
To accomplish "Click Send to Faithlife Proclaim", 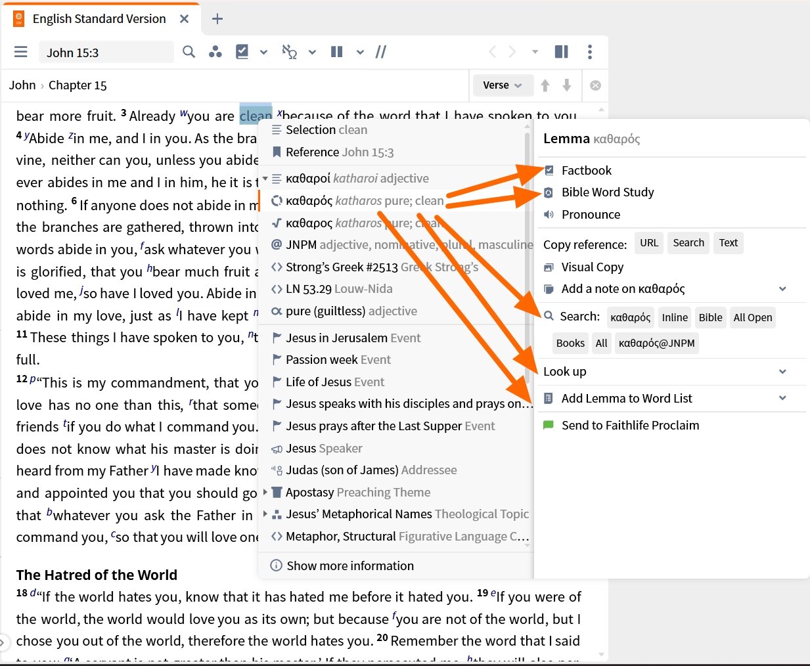I will [x=621, y=425].
